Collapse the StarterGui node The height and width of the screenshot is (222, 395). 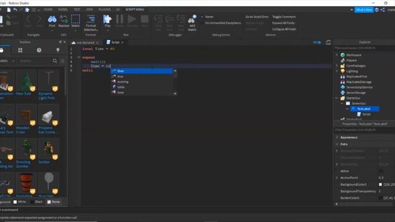(337, 98)
